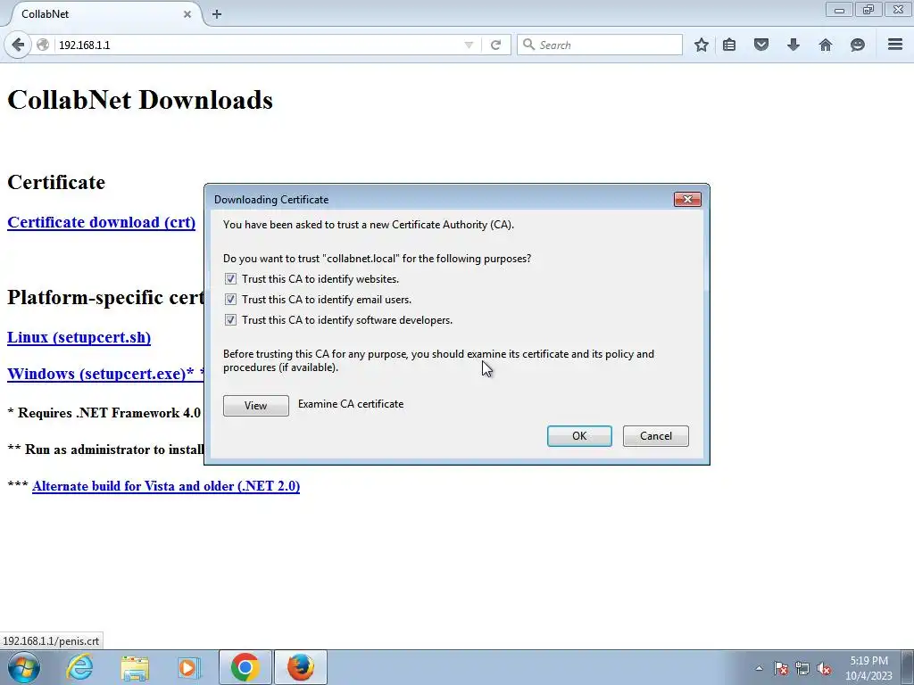Close the Downloading Certificate dialog via X
914x685 pixels.
pyautogui.click(x=687, y=199)
